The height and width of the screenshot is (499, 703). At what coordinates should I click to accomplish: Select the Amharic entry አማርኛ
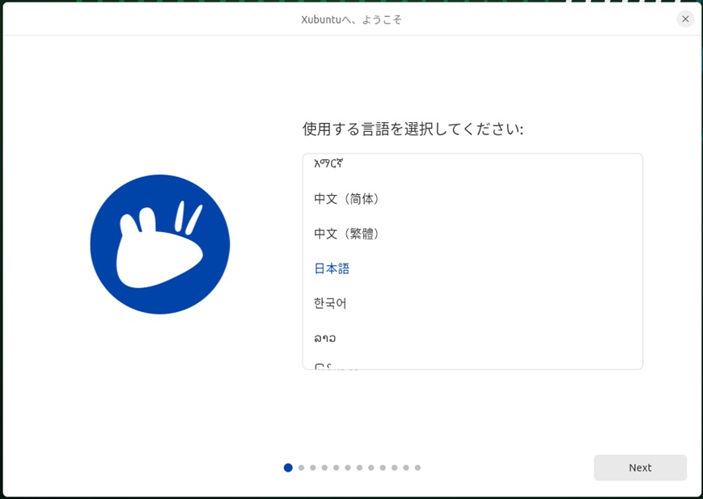point(472,164)
